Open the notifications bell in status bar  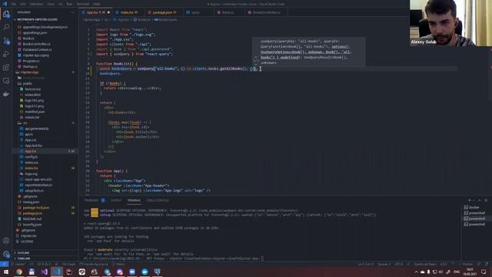point(486,264)
